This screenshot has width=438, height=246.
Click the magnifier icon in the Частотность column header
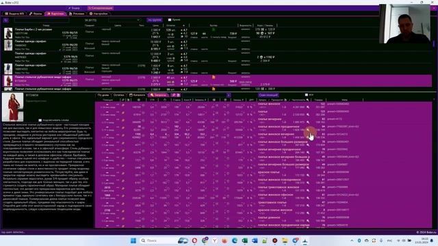[307, 100]
